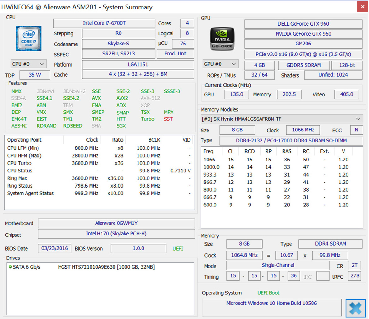The width and height of the screenshot is (369, 319).
Task: Click the 0.7310 V VID value
Action: [180, 171]
